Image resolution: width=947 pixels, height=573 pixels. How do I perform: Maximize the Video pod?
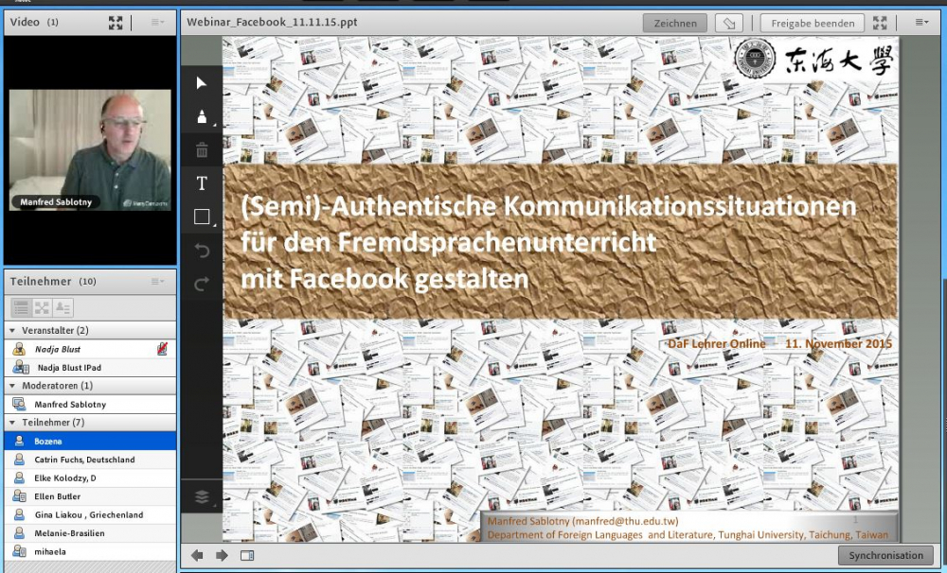[116, 23]
